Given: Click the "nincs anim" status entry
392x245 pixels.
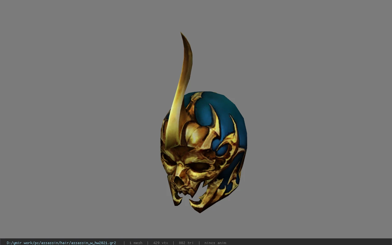Looking at the screenshot, I should [215, 243].
